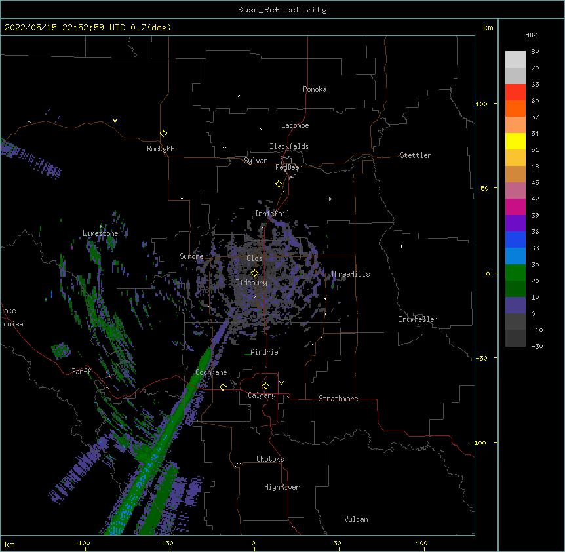Select the gold 51 dBZ legend swatch

(515, 157)
